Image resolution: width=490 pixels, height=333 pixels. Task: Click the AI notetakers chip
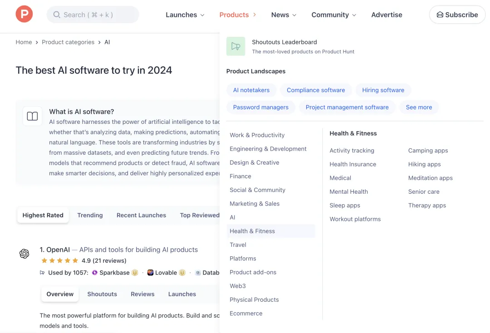point(251,90)
